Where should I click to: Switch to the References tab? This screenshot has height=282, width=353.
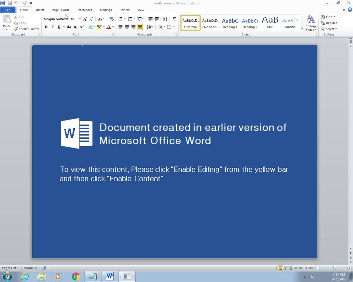coord(84,10)
